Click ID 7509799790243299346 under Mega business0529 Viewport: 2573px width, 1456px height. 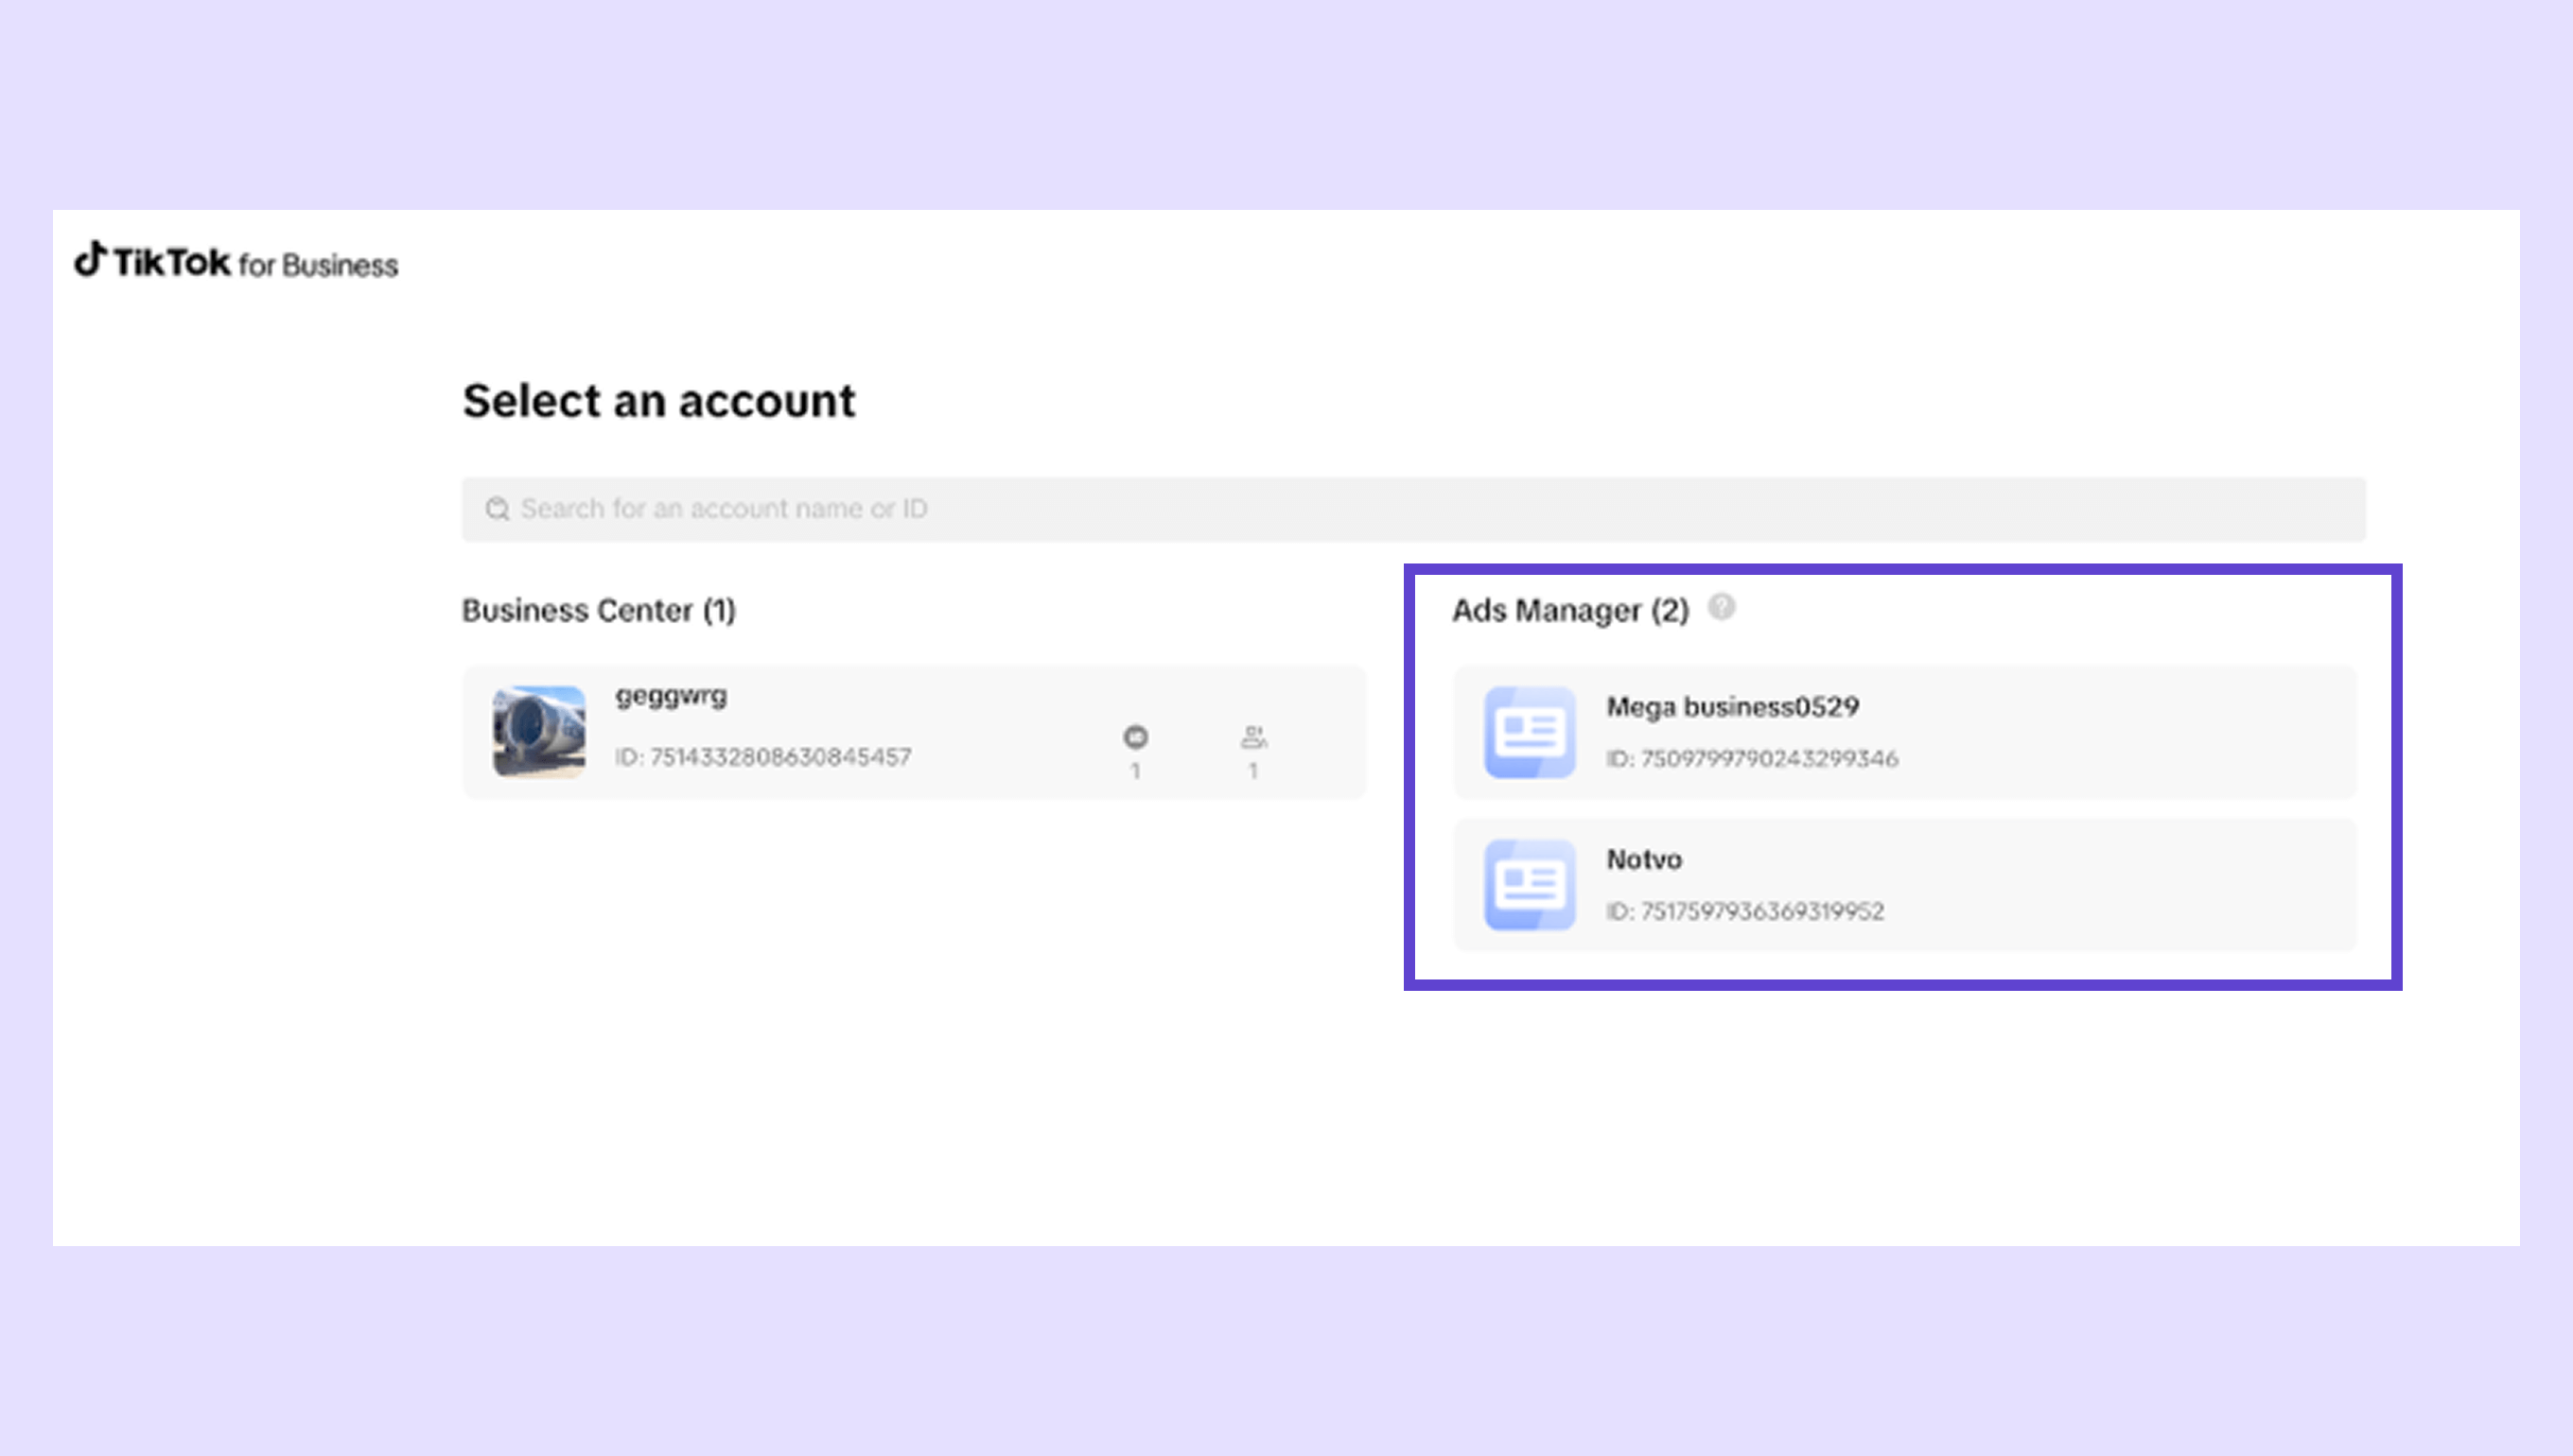pos(1752,759)
